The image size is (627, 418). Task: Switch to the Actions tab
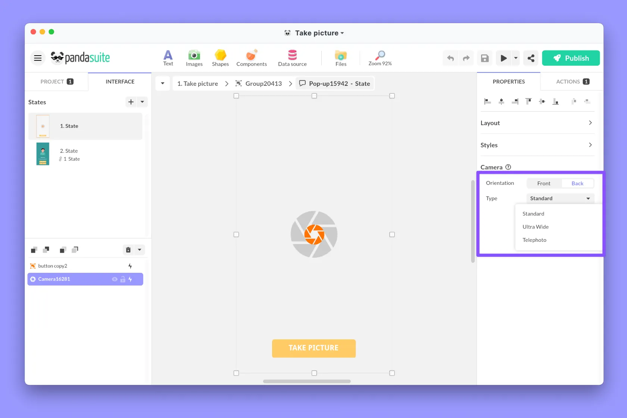pyautogui.click(x=572, y=81)
